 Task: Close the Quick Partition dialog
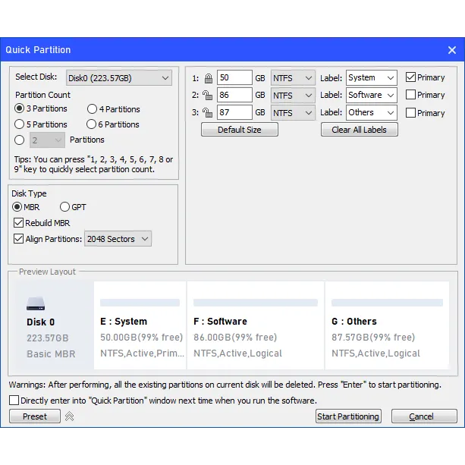pyautogui.click(x=452, y=50)
